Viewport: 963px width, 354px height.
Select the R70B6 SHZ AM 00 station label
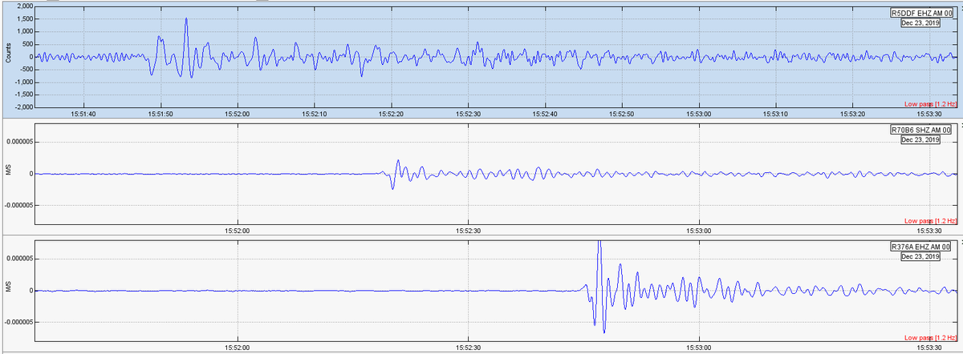point(920,131)
